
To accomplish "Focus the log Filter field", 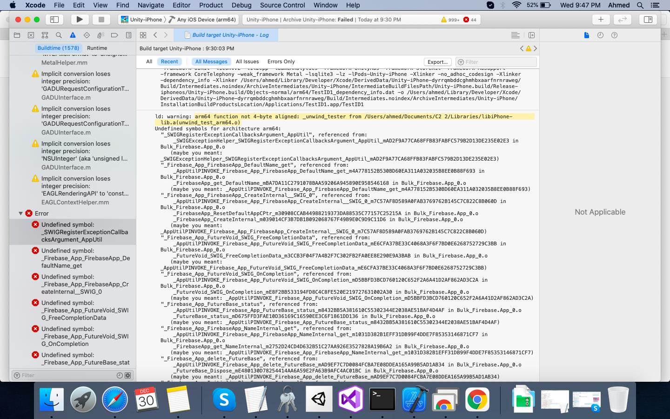I will click(x=496, y=62).
